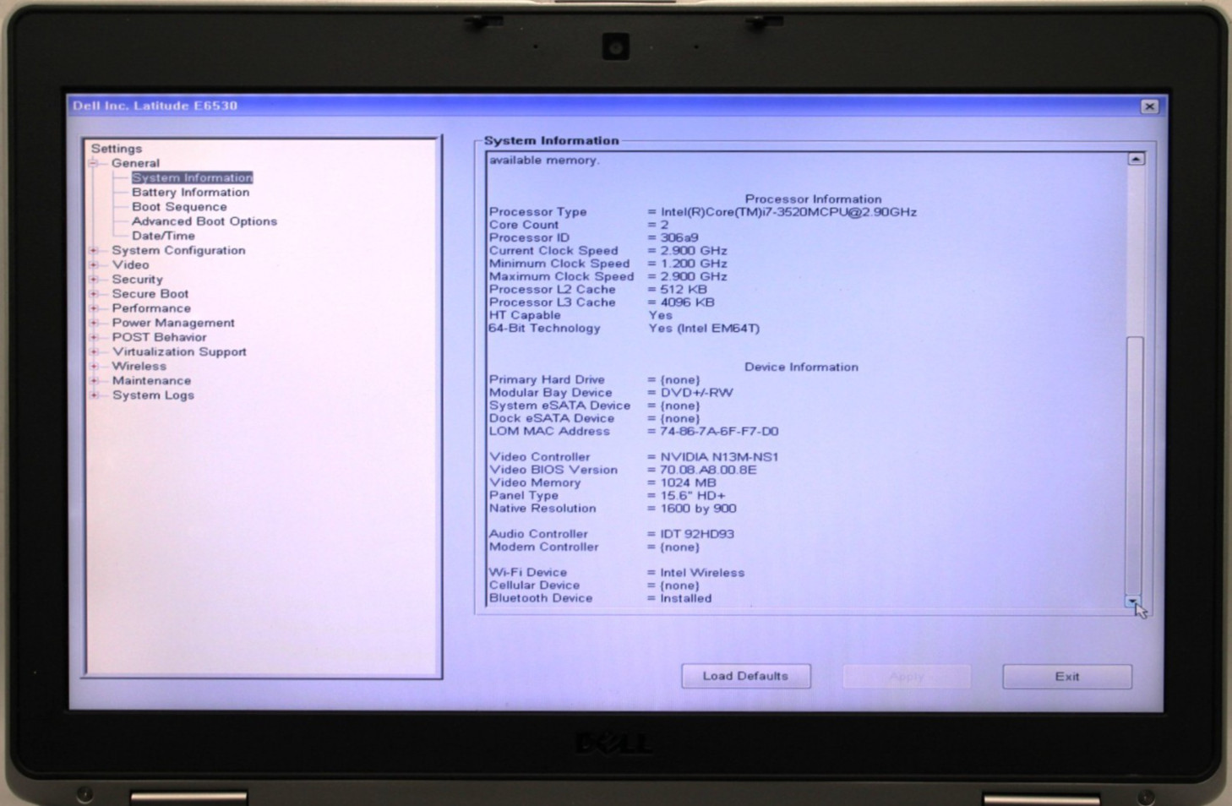The width and height of the screenshot is (1232, 806).
Task: Expand the System Logs node
Action: [x=94, y=395]
